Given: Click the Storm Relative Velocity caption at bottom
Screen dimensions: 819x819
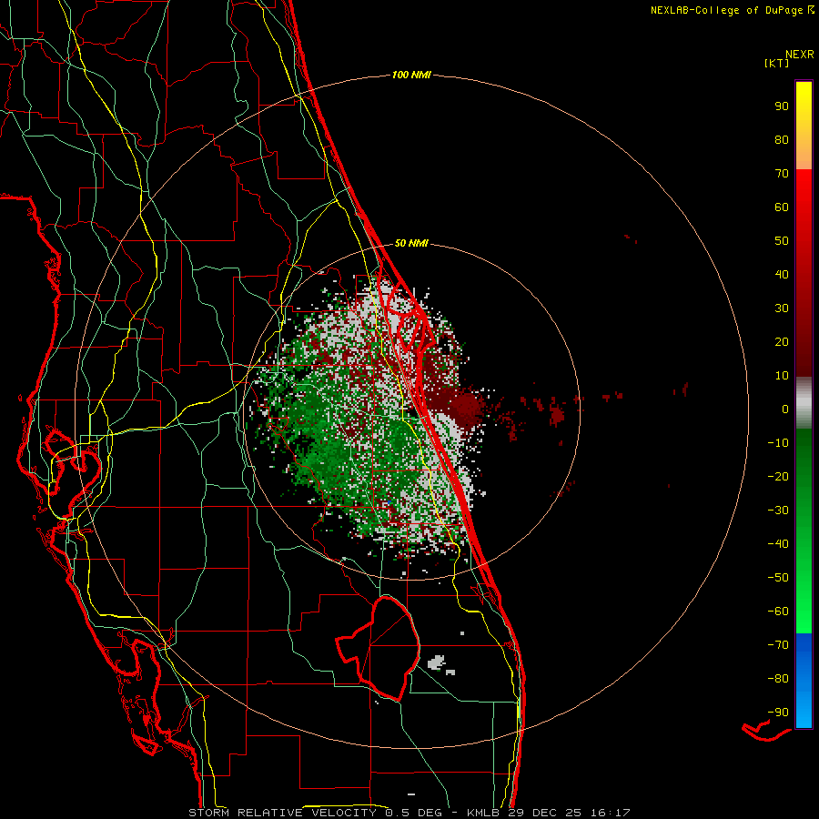Looking at the screenshot, I should [409, 813].
